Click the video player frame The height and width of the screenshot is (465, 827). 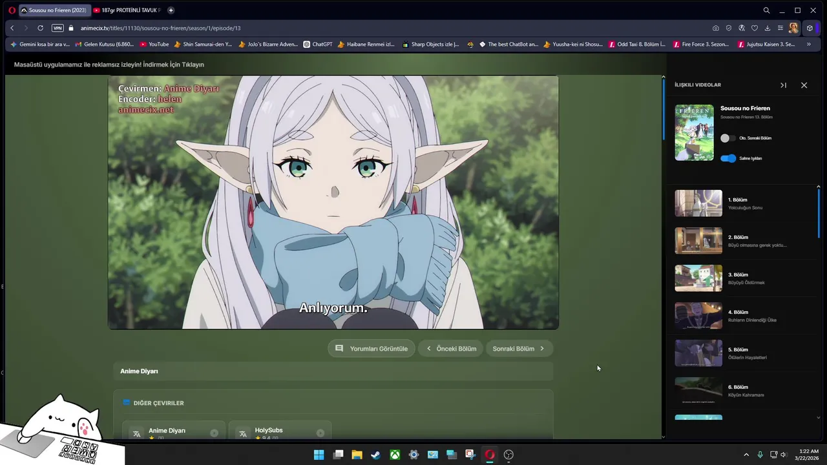pos(333,202)
